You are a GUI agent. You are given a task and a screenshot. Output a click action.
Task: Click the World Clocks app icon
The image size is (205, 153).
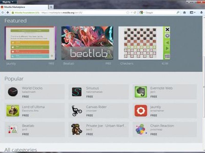tap(13, 92)
